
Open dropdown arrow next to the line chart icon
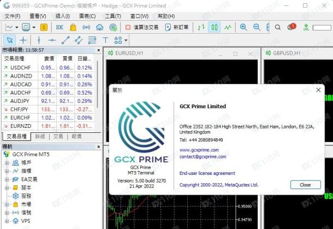[16, 27]
